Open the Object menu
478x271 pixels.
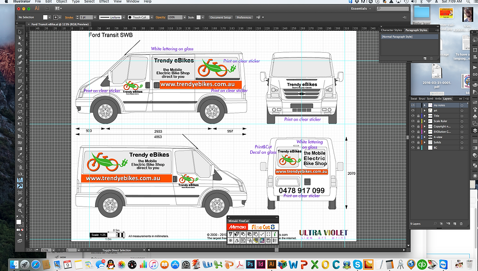(61, 1)
